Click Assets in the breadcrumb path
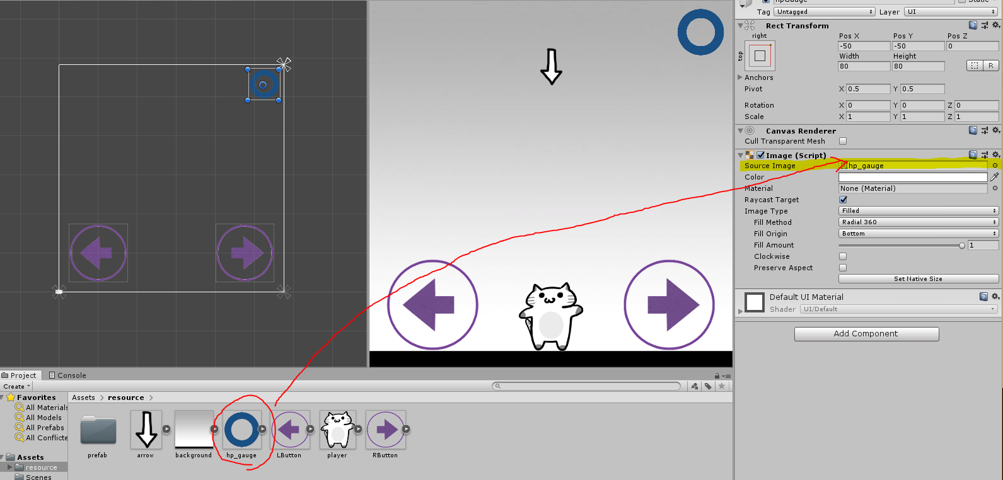Viewport: 1003px width, 480px height. pyautogui.click(x=83, y=397)
